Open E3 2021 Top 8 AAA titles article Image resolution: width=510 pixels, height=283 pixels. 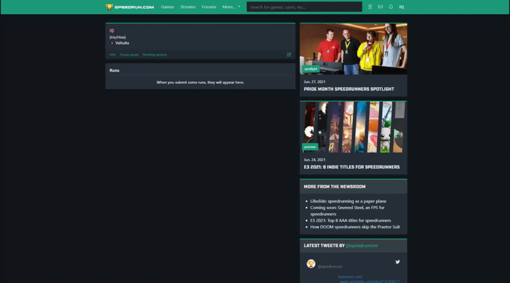[351, 220]
